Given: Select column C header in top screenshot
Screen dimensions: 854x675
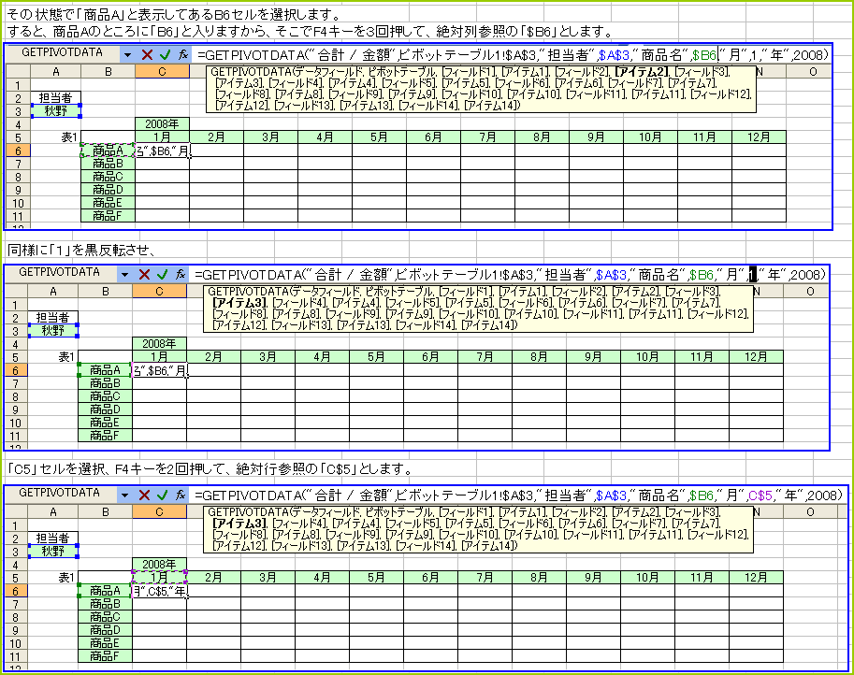Looking at the screenshot, I should pyautogui.click(x=163, y=71).
